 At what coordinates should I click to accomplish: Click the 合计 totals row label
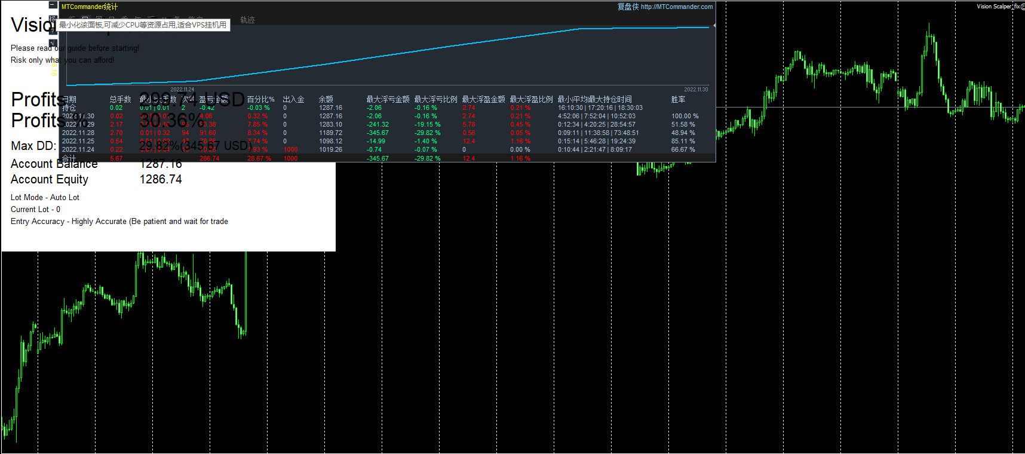(x=69, y=158)
